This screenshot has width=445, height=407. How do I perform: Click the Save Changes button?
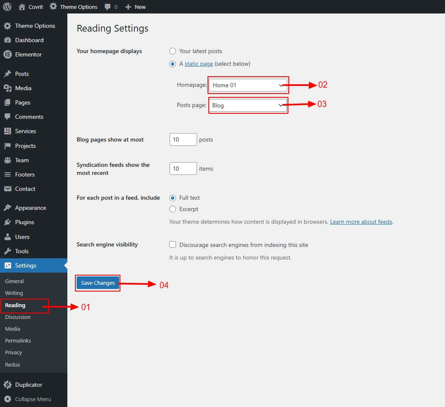tap(98, 283)
